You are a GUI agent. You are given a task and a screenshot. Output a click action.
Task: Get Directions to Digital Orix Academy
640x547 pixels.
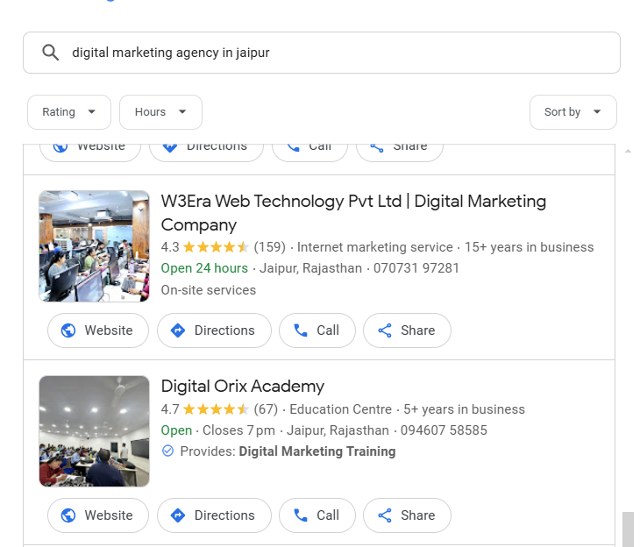point(214,515)
